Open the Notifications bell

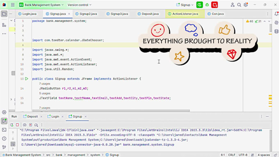pyautogui.click(x=276, y=14)
